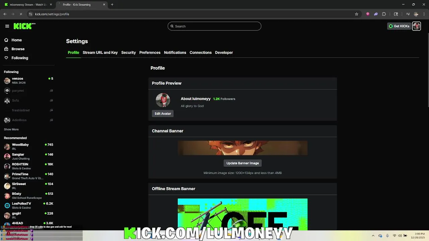Screen dimensions: 429x241
Task: Open WoodBaby recommended channel
Action: [28, 147]
